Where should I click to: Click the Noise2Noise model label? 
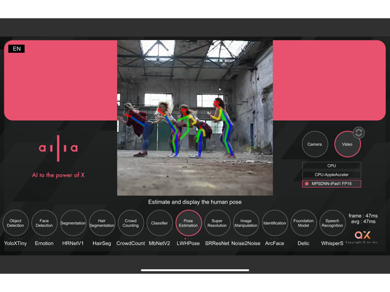click(x=246, y=244)
